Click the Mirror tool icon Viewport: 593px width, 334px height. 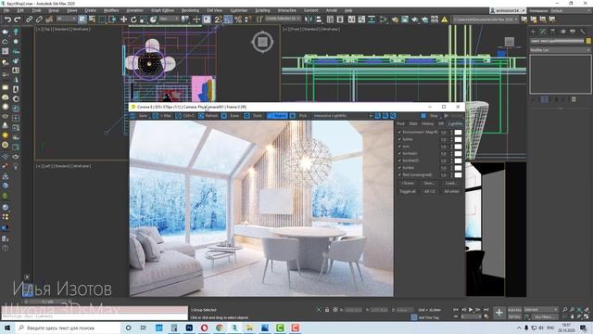(x=309, y=19)
